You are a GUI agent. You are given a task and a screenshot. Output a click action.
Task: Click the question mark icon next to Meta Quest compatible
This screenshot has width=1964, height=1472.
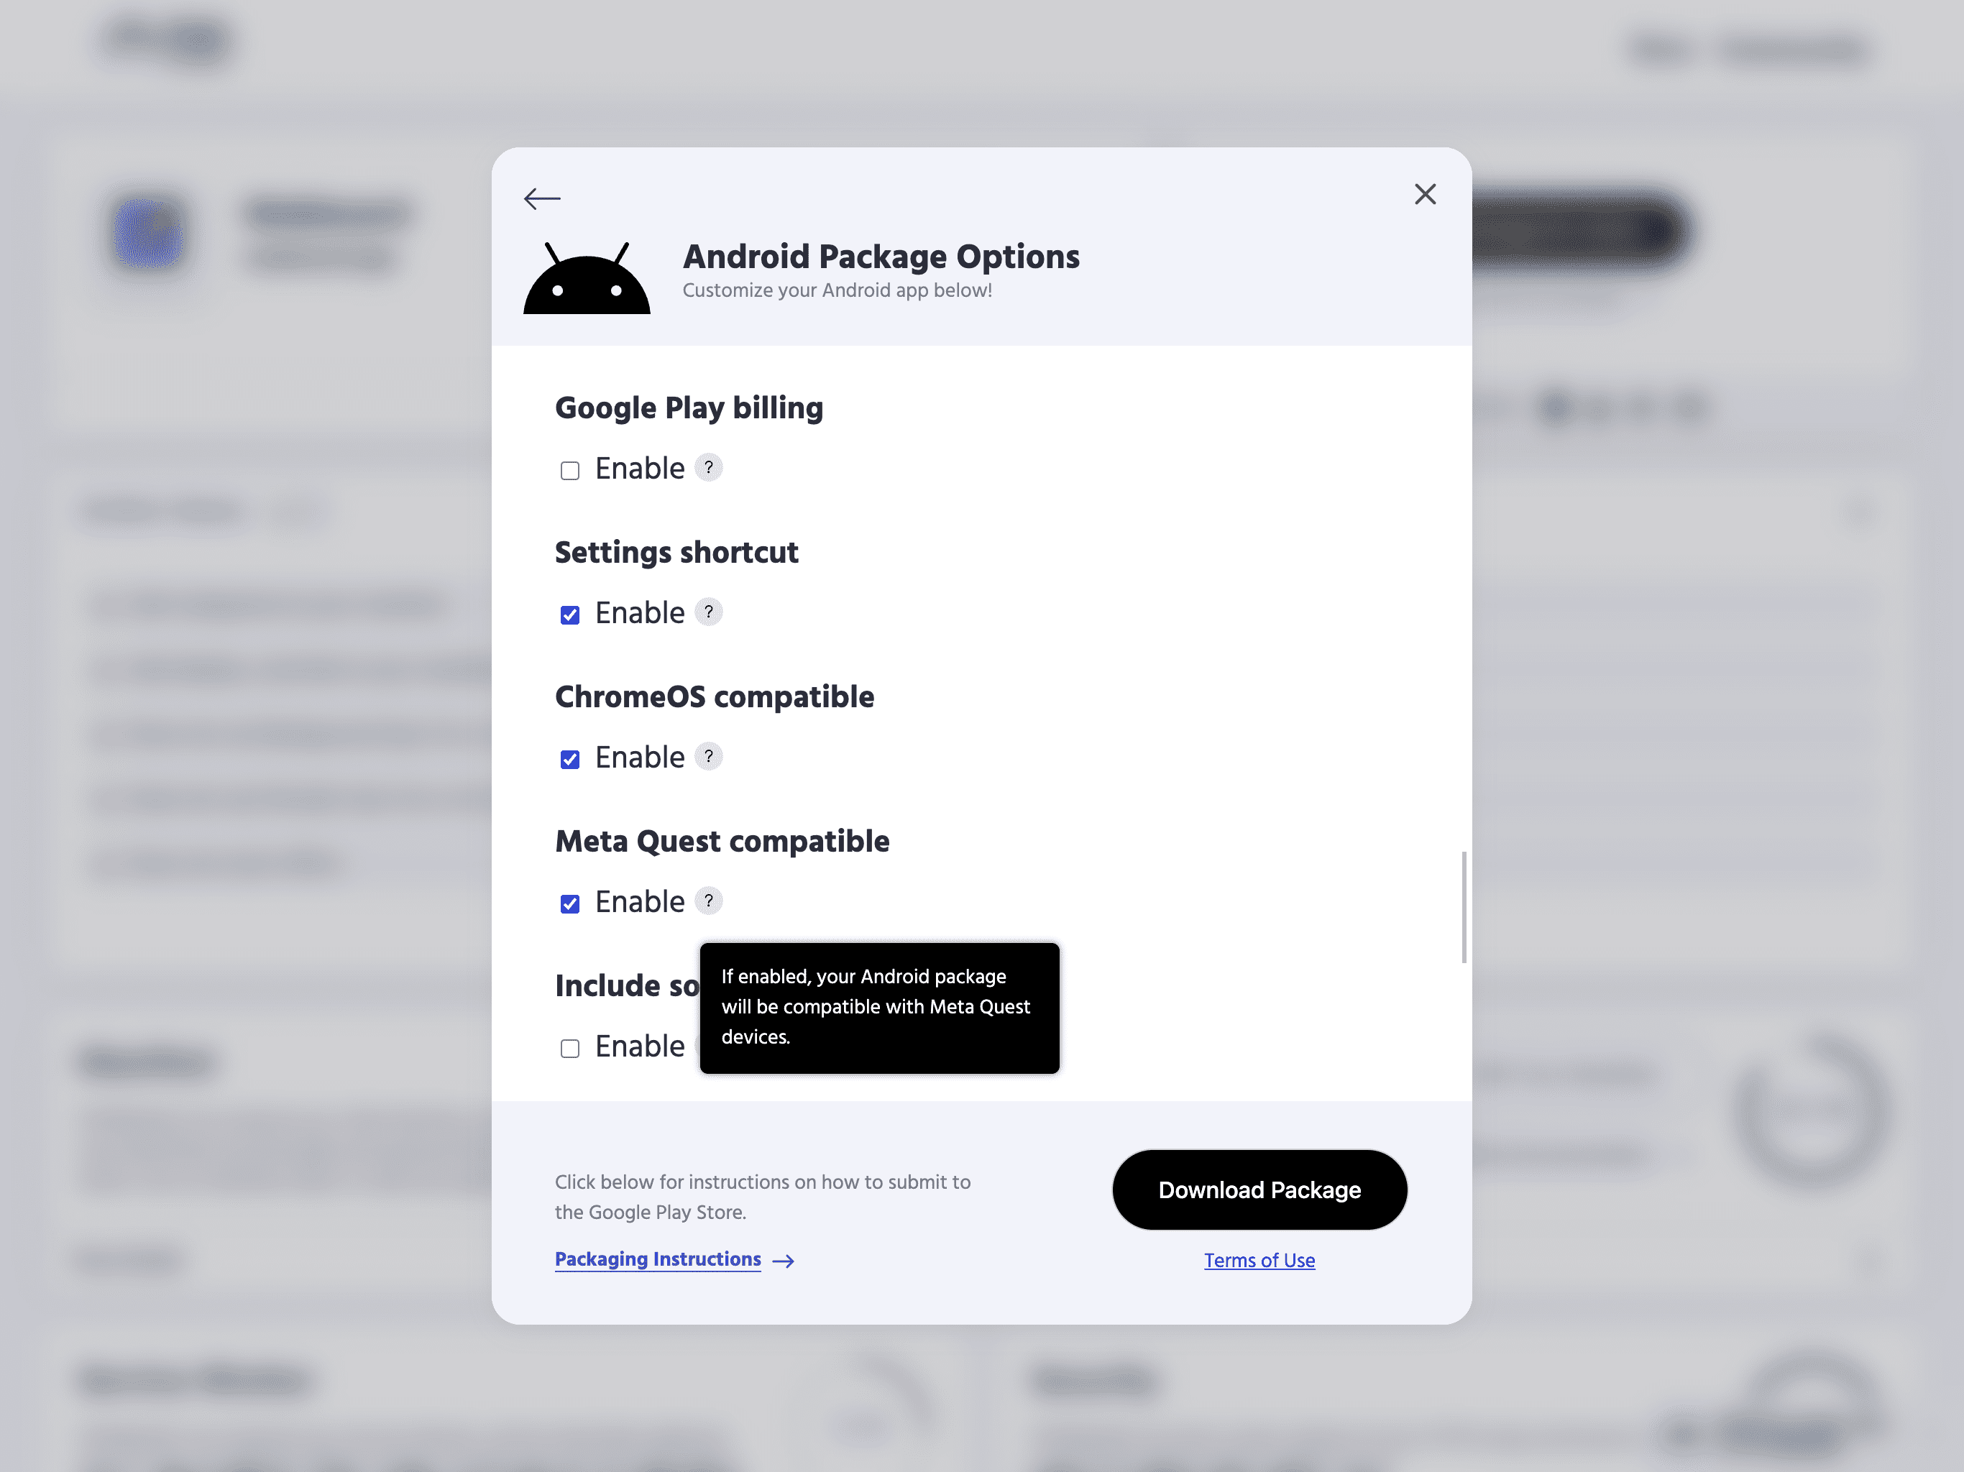(x=708, y=901)
